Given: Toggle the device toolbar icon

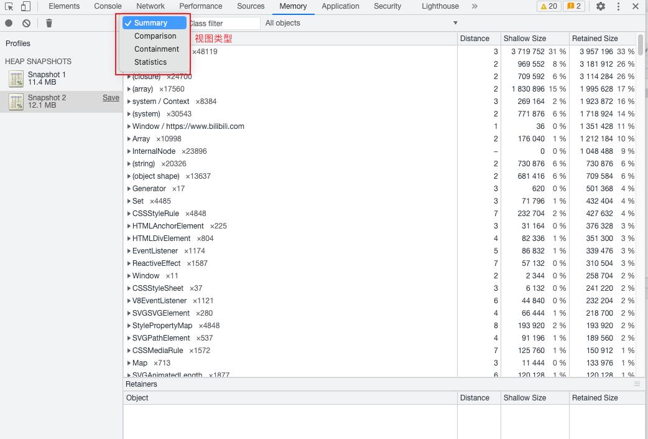Looking at the screenshot, I should tap(25, 6).
